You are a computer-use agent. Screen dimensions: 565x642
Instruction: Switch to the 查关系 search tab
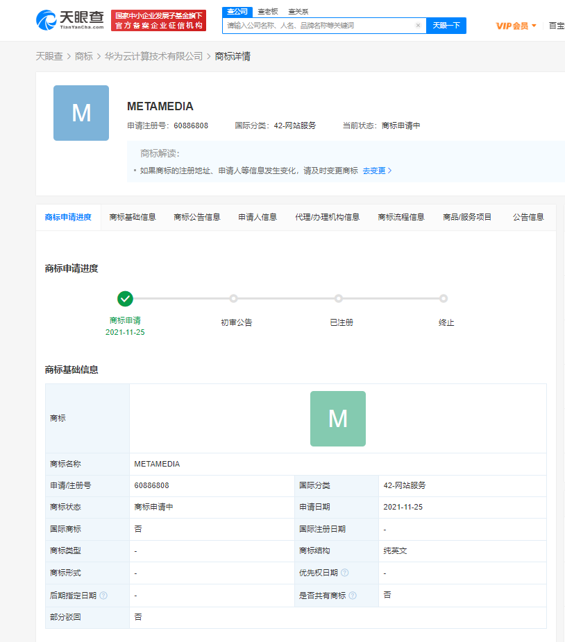(300, 11)
